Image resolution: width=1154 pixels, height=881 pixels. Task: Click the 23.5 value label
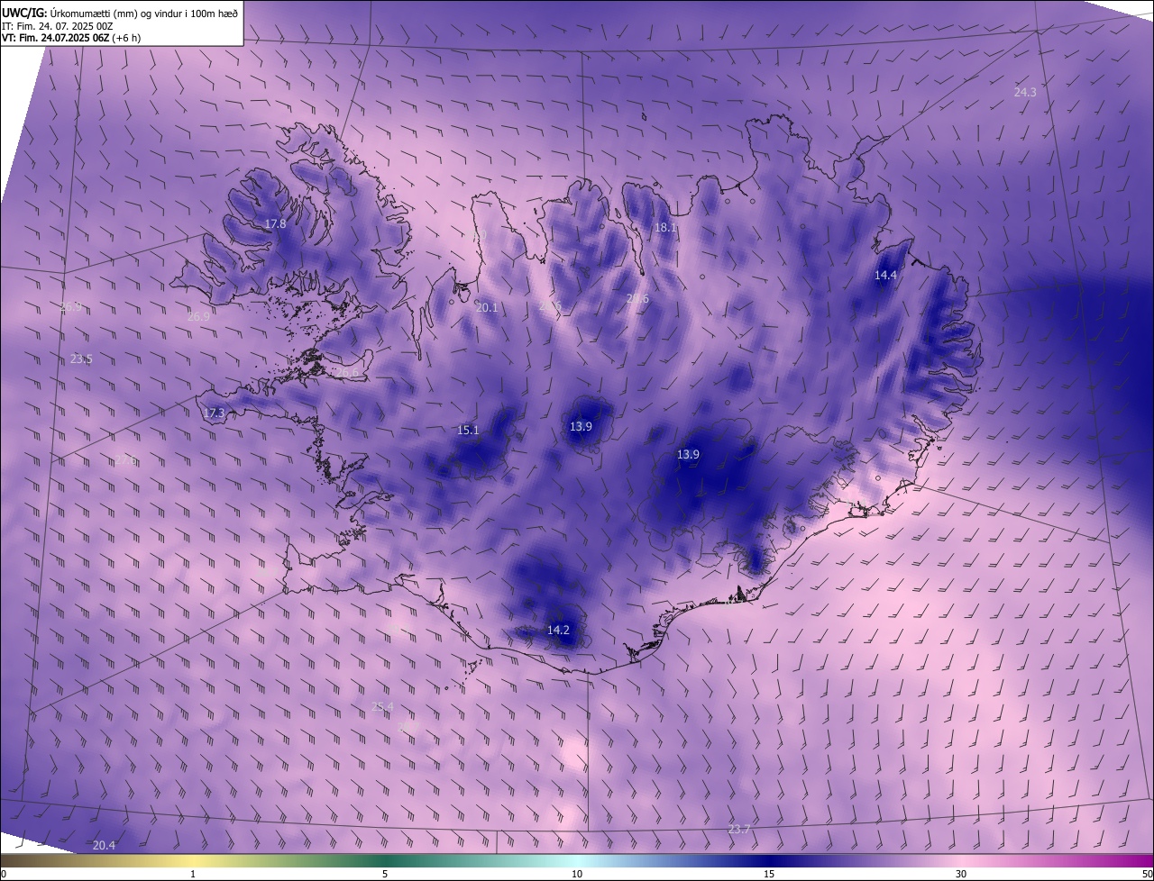pyautogui.click(x=81, y=359)
